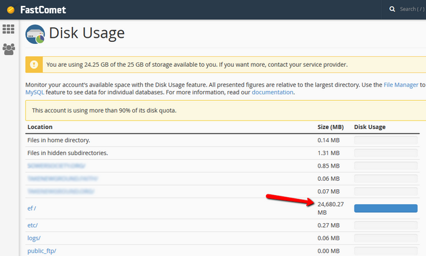Open the blurred directory link, 0.06 MB row
Viewport: 426px width, 256px height.
[62, 179]
